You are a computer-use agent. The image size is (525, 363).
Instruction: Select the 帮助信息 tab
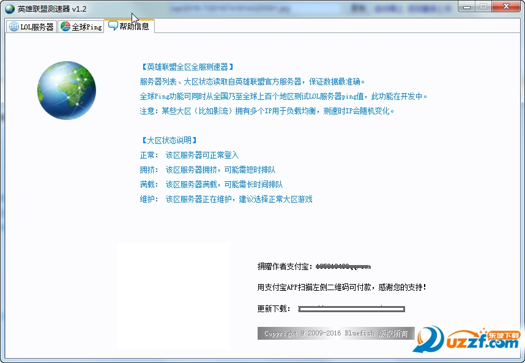129,26
